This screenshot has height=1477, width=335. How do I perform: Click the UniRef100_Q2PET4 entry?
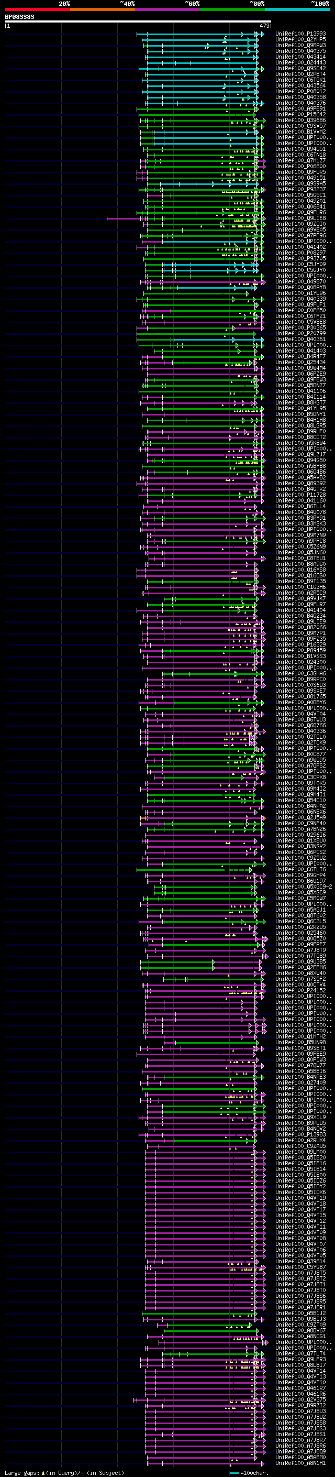pos(300,74)
